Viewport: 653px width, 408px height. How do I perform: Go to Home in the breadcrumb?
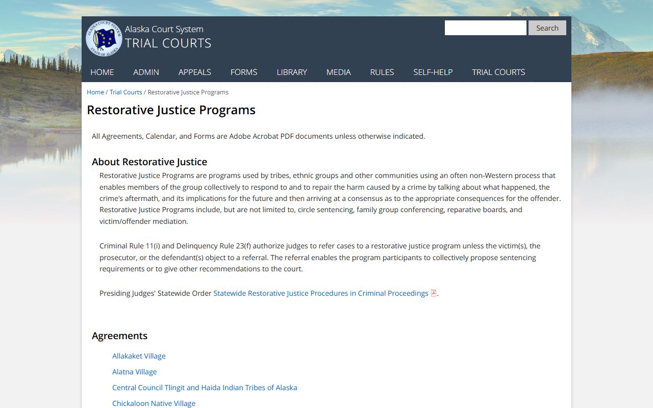[95, 92]
